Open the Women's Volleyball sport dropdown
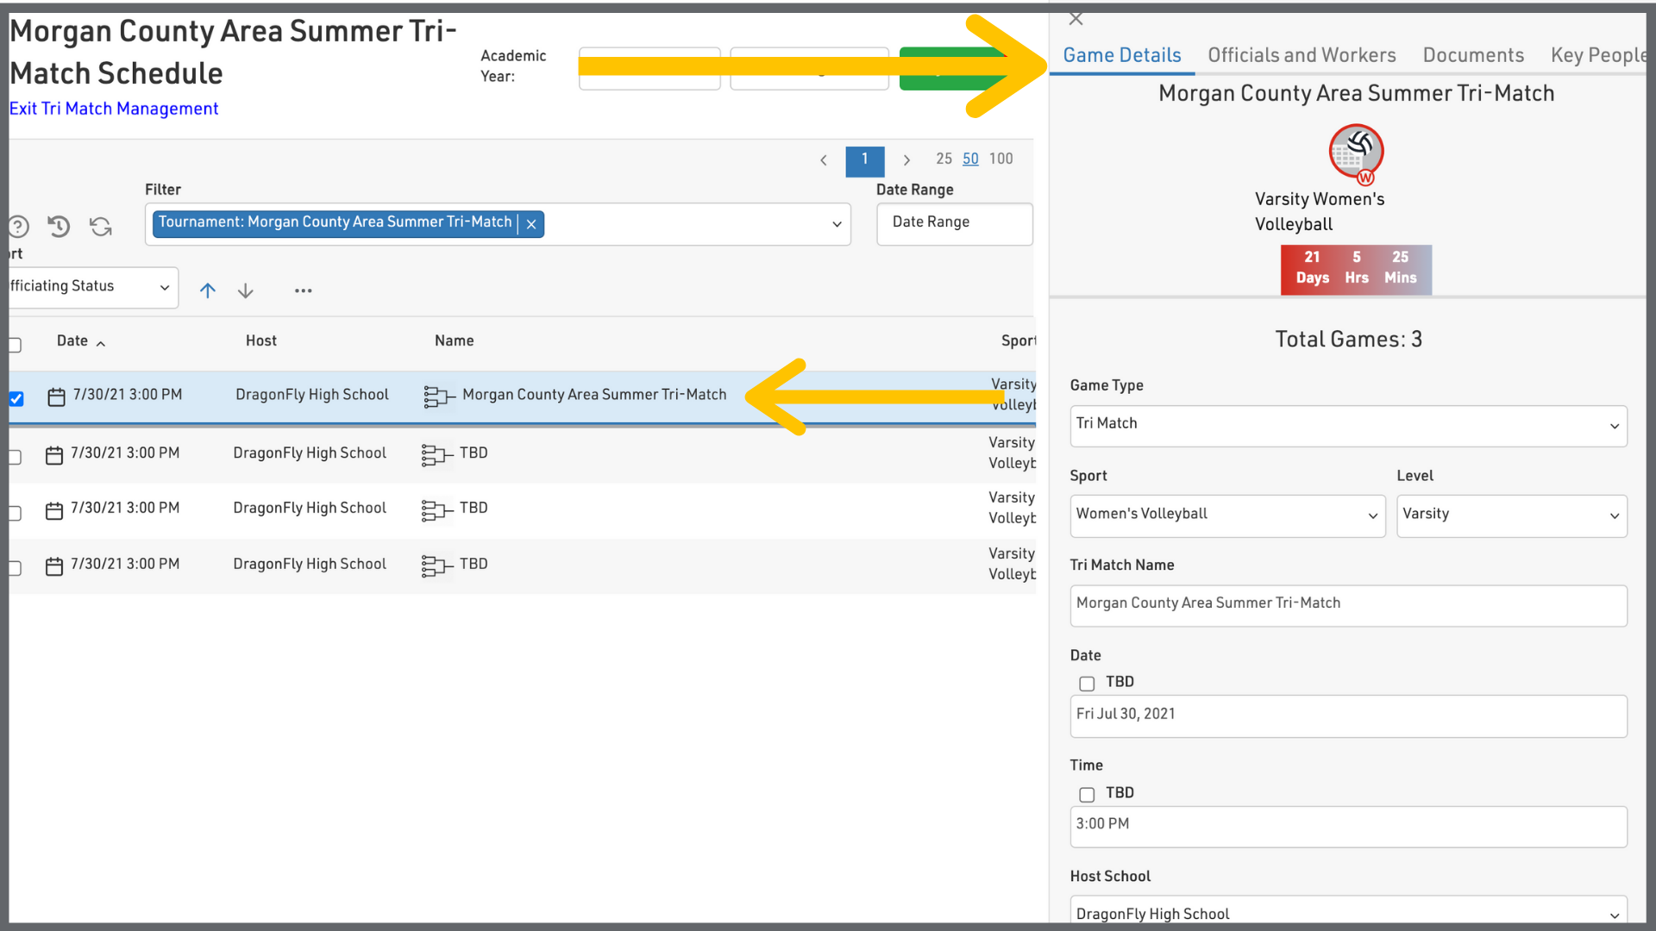Viewport: 1656px width, 931px height. (1226, 515)
